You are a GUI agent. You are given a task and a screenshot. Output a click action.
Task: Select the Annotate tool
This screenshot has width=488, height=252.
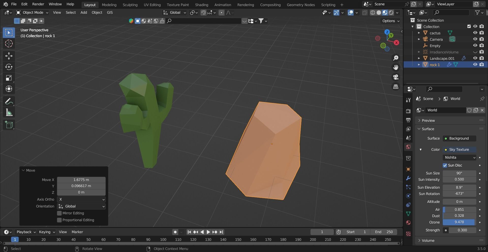9,101
